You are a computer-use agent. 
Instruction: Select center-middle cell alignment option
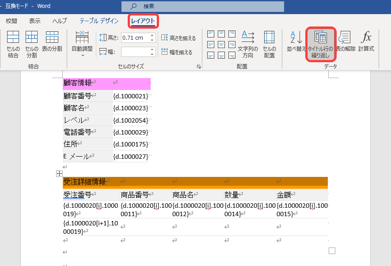(x=221, y=45)
